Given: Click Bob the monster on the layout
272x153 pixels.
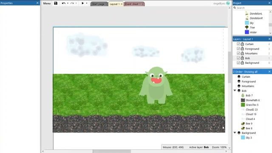Looking at the screenshot, I should 156,85.
